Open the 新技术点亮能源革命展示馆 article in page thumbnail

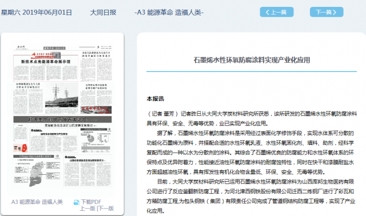[46, 67]
